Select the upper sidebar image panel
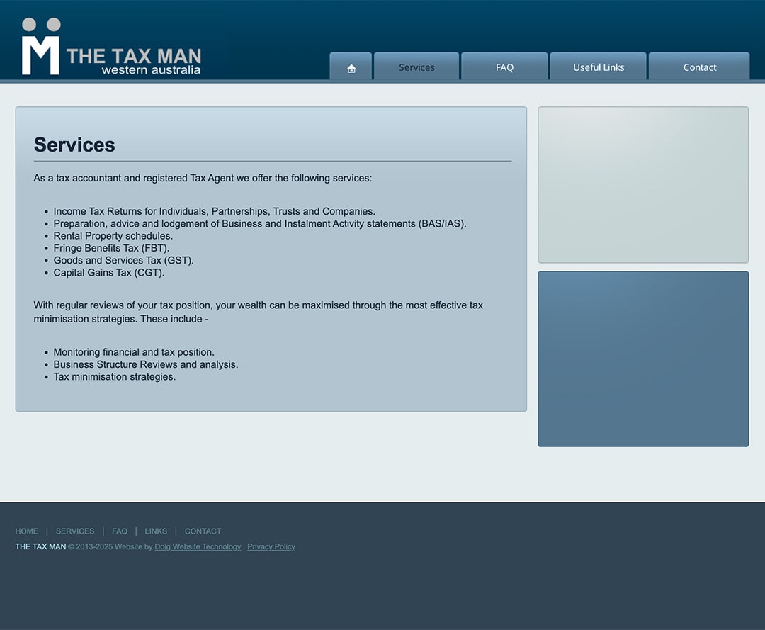This screenshot has height=630, width=765. (643, 184)
